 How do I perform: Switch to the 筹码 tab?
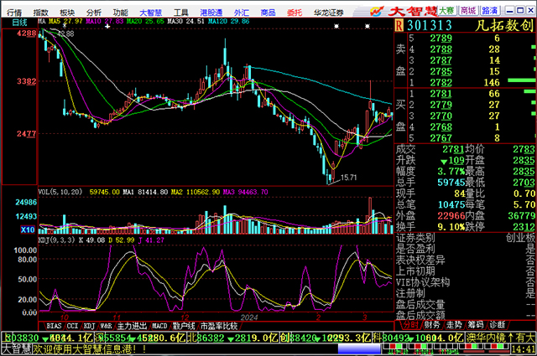(x=476, y=324)
